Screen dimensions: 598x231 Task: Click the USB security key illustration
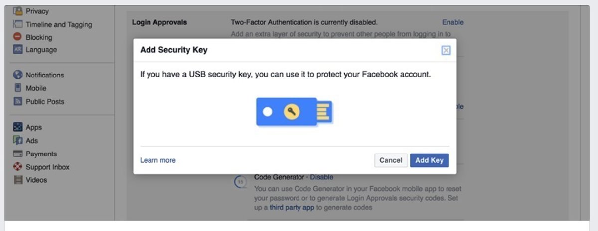(294, 112)
